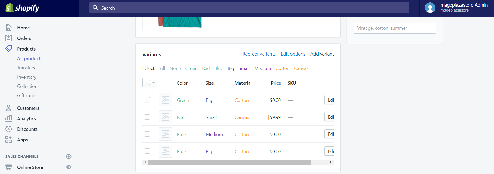
Task: Click the Online Store shop icon
Action: click(x=9, y=167)
